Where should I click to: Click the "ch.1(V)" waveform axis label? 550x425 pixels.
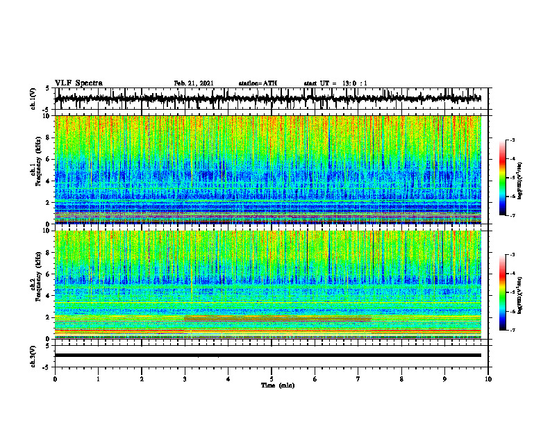[x=33, y=99]
